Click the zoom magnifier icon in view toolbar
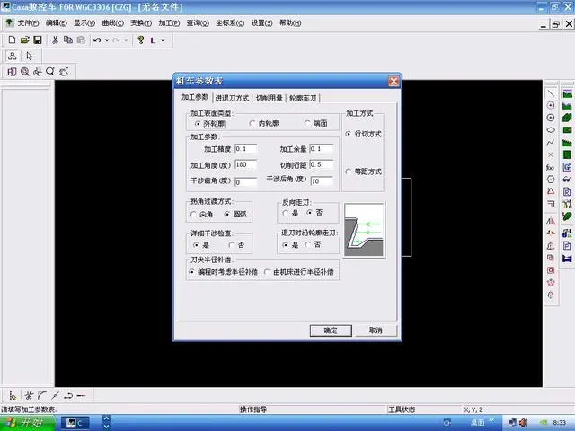575x431 pixels. [25, 72]
